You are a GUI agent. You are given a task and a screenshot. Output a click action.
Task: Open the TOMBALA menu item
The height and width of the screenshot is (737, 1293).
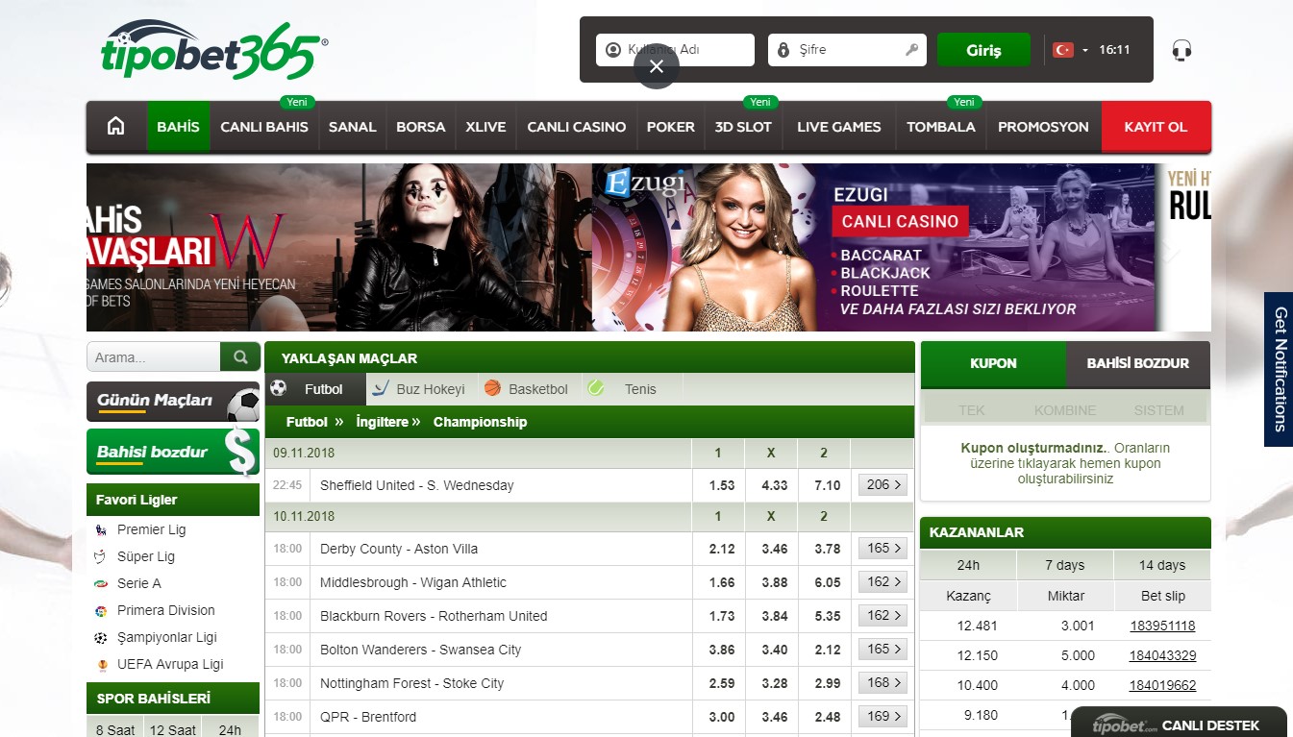[x=940, y=127]
